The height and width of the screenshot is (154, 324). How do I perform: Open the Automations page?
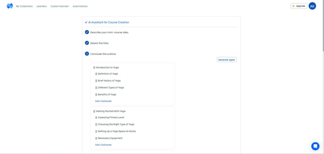click(x=80, y=6)
